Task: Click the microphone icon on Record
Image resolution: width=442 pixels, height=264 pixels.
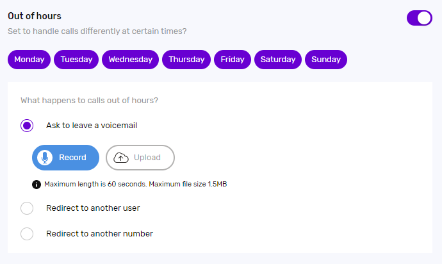Action: [45, 158]
